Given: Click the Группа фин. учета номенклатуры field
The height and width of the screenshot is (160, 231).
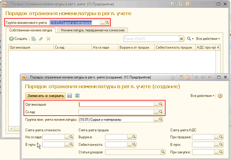Looking at the screenshot, I should (x=116, y=120).
